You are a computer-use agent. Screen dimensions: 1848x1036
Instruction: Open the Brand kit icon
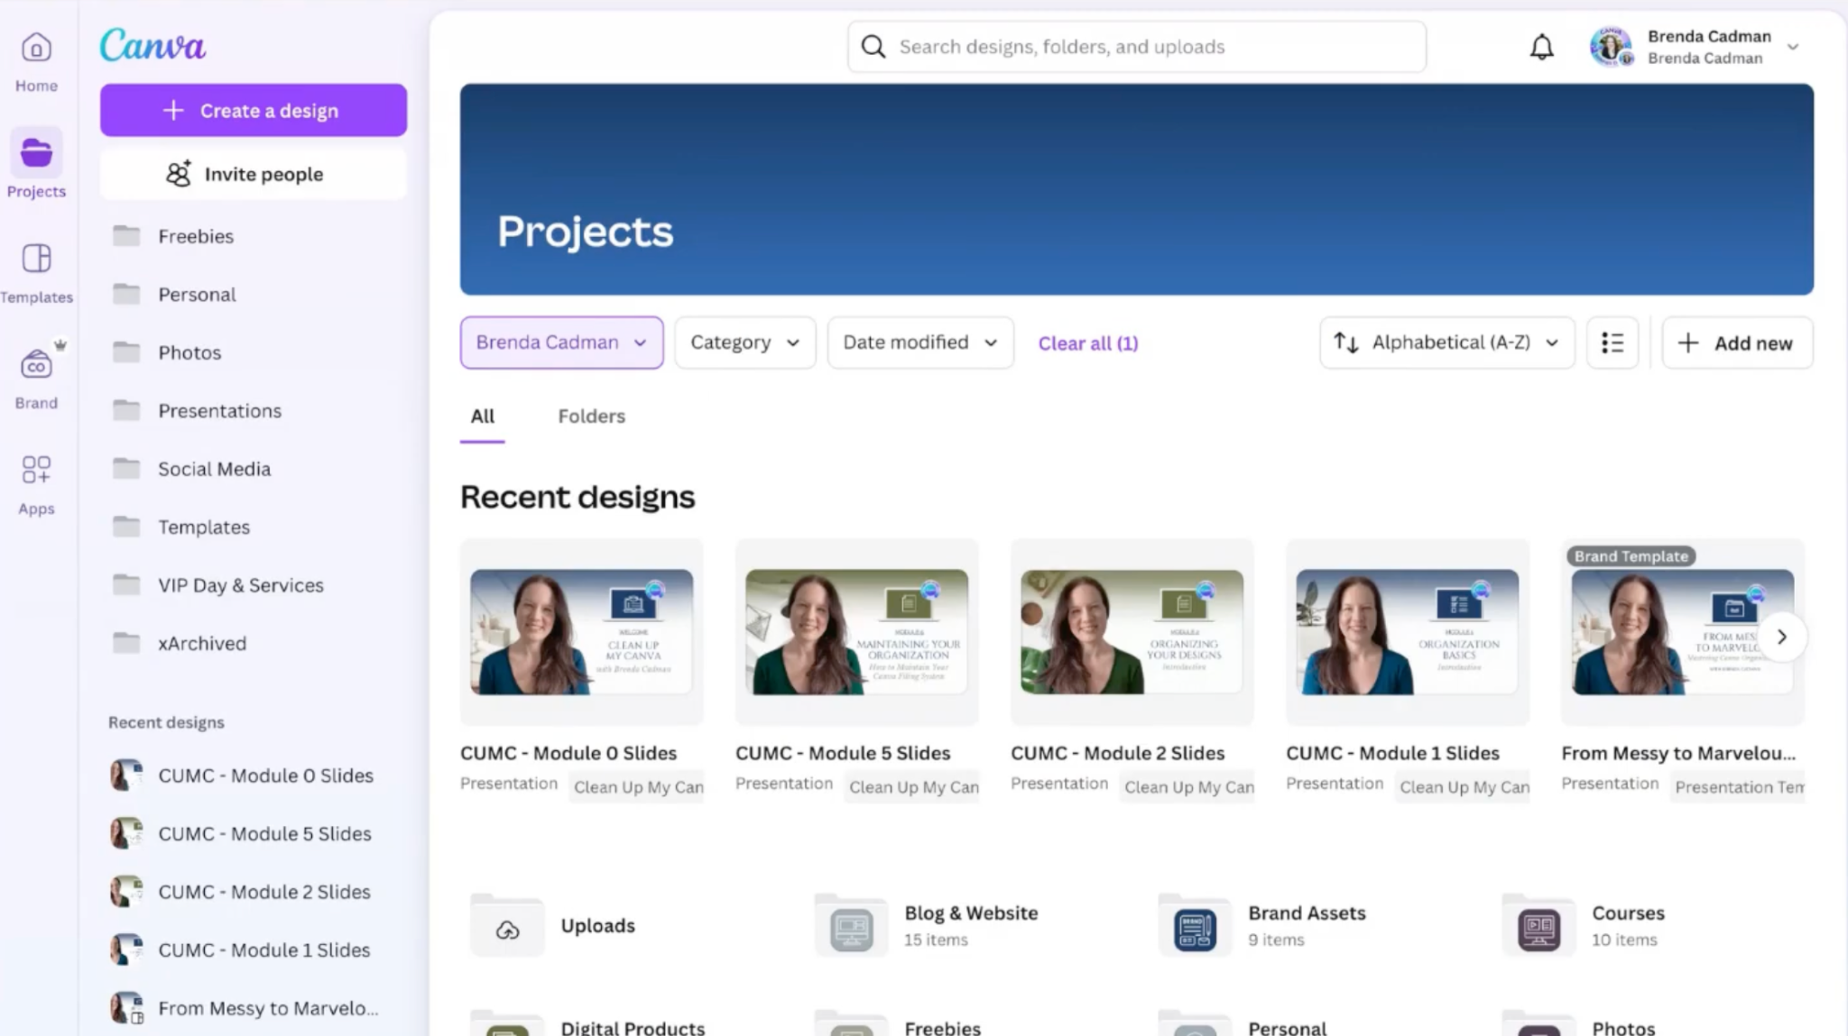(36, 365)
